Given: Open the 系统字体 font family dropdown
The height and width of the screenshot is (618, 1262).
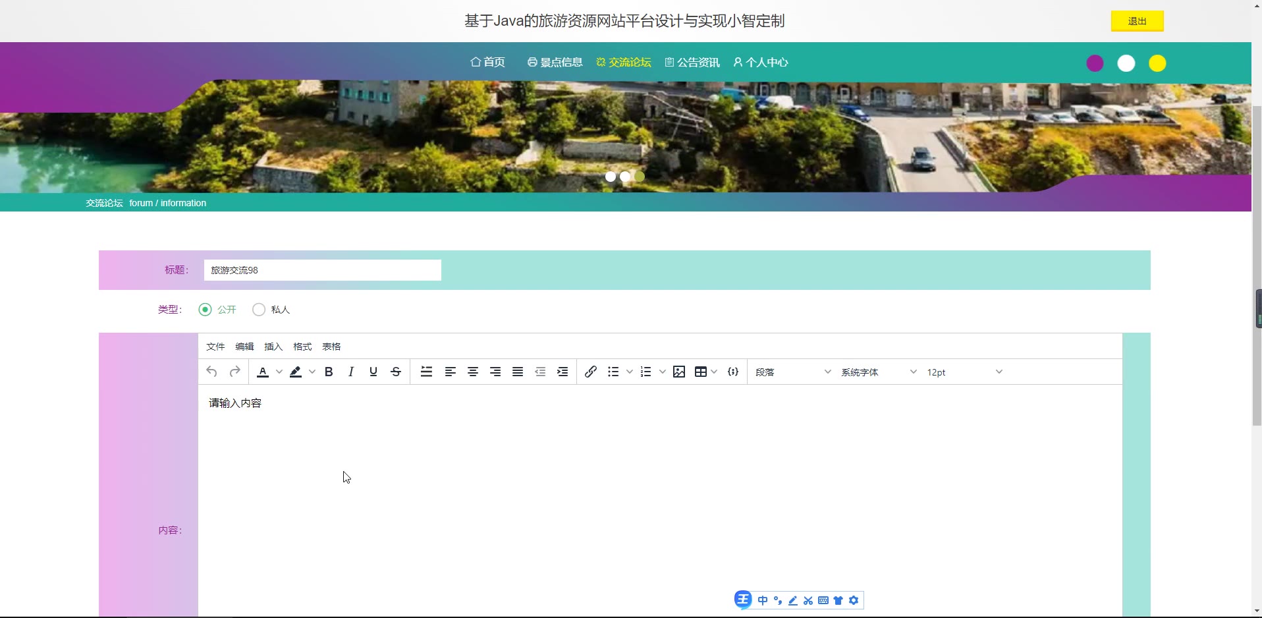Looking at the screenshot, I should 879,372.
